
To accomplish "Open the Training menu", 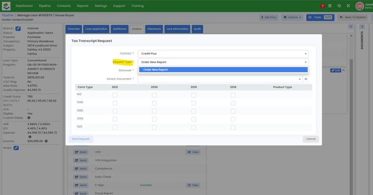I will point(138,6).
